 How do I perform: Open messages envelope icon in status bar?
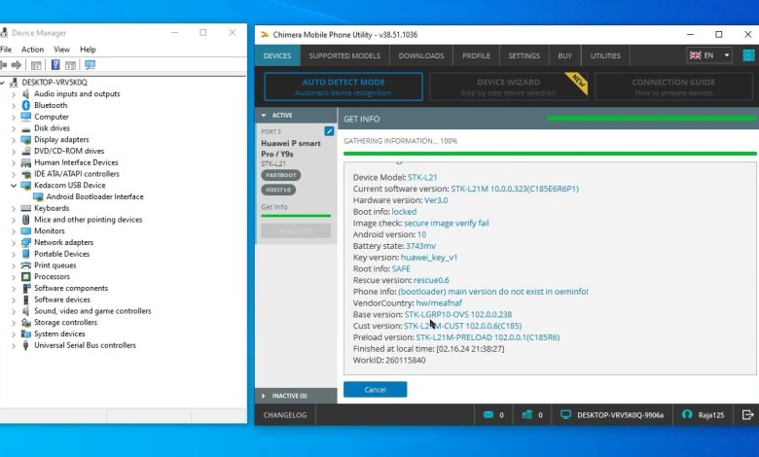(488, 415)
